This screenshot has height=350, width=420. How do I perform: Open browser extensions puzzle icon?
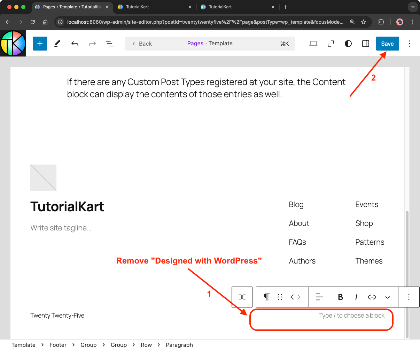[381, 22]
